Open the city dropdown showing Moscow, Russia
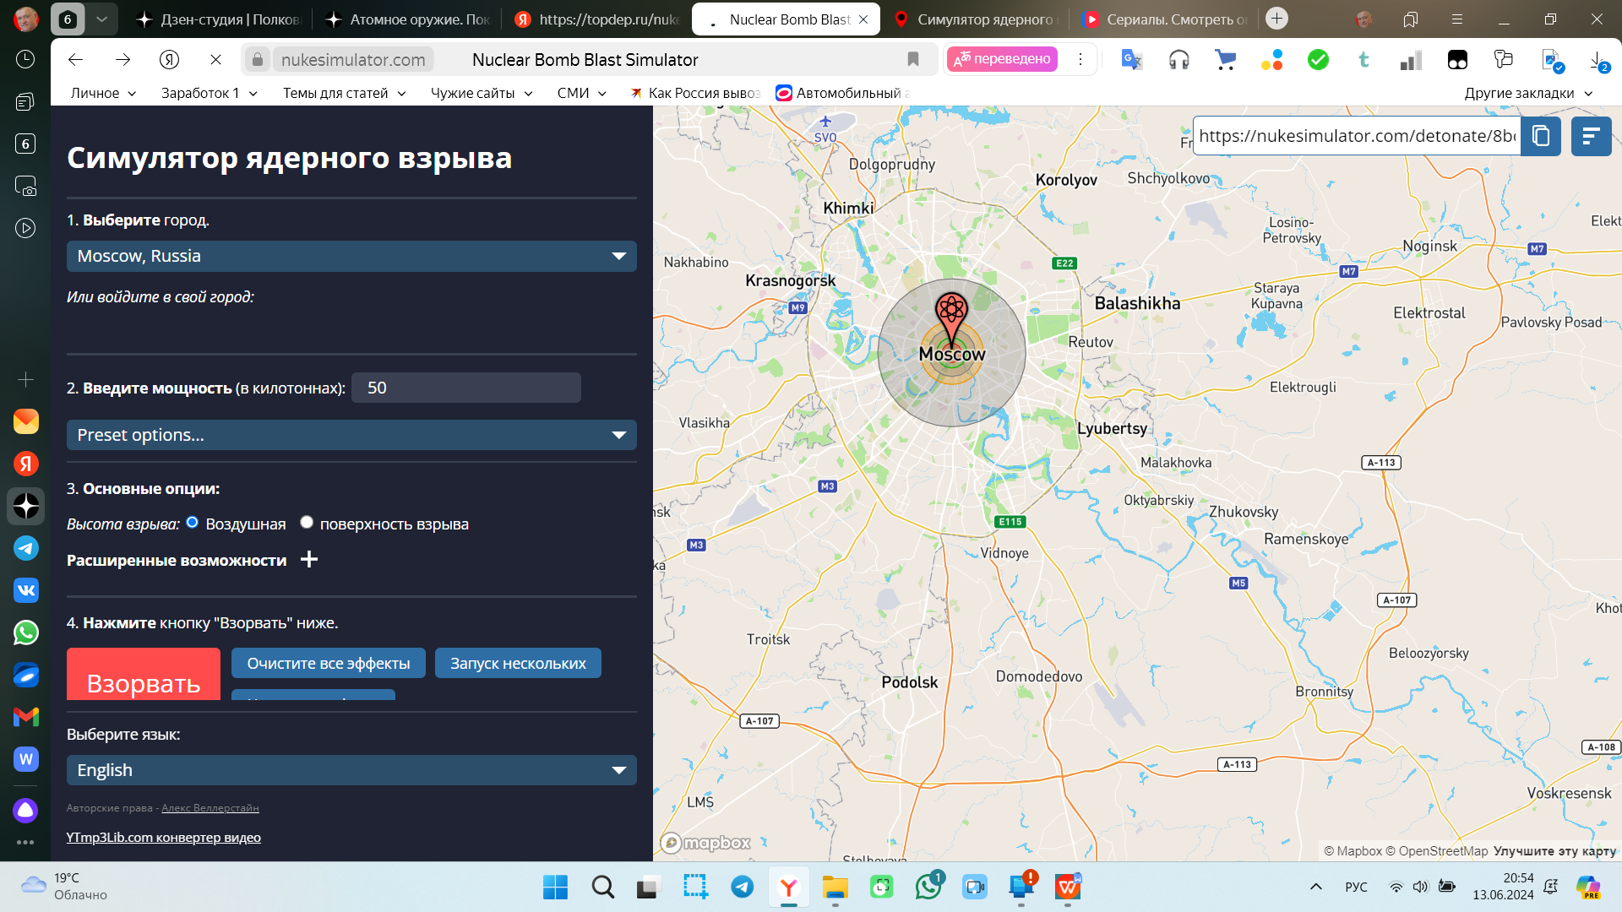This screenshot has height=912, width=1622. tap(351, 256)
